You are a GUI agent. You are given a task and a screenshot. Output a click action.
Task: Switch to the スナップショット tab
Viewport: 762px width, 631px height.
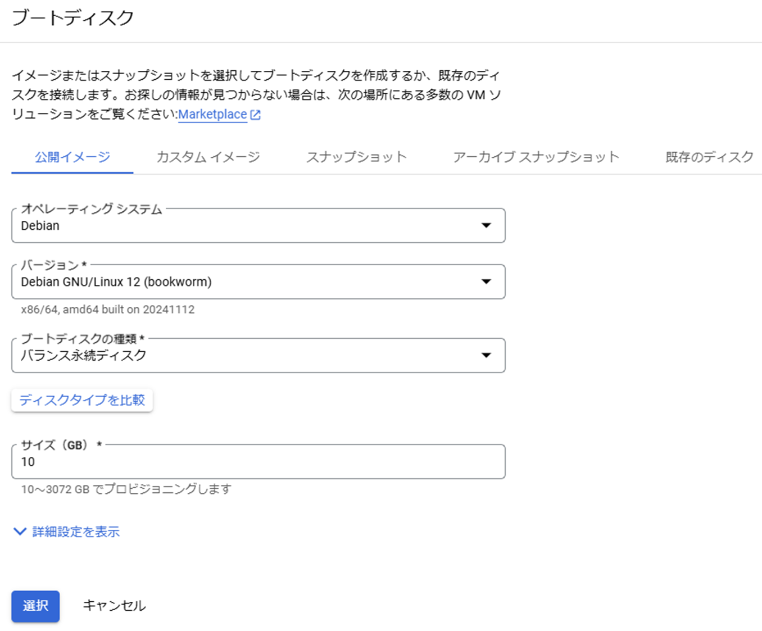(356, 157)
